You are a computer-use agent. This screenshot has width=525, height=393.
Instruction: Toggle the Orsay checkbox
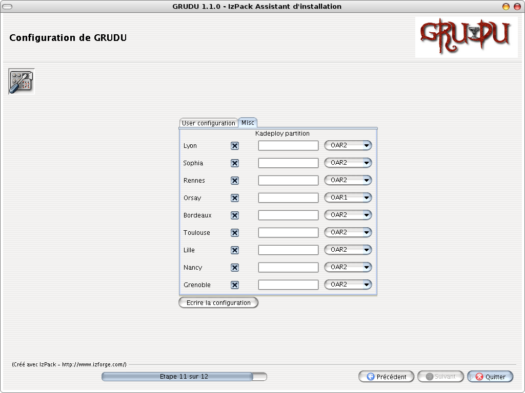(x=235, y=198)
